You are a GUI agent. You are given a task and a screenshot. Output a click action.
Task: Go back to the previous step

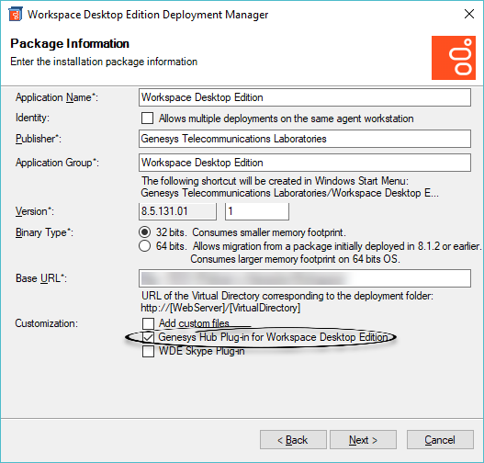[293, 439]
